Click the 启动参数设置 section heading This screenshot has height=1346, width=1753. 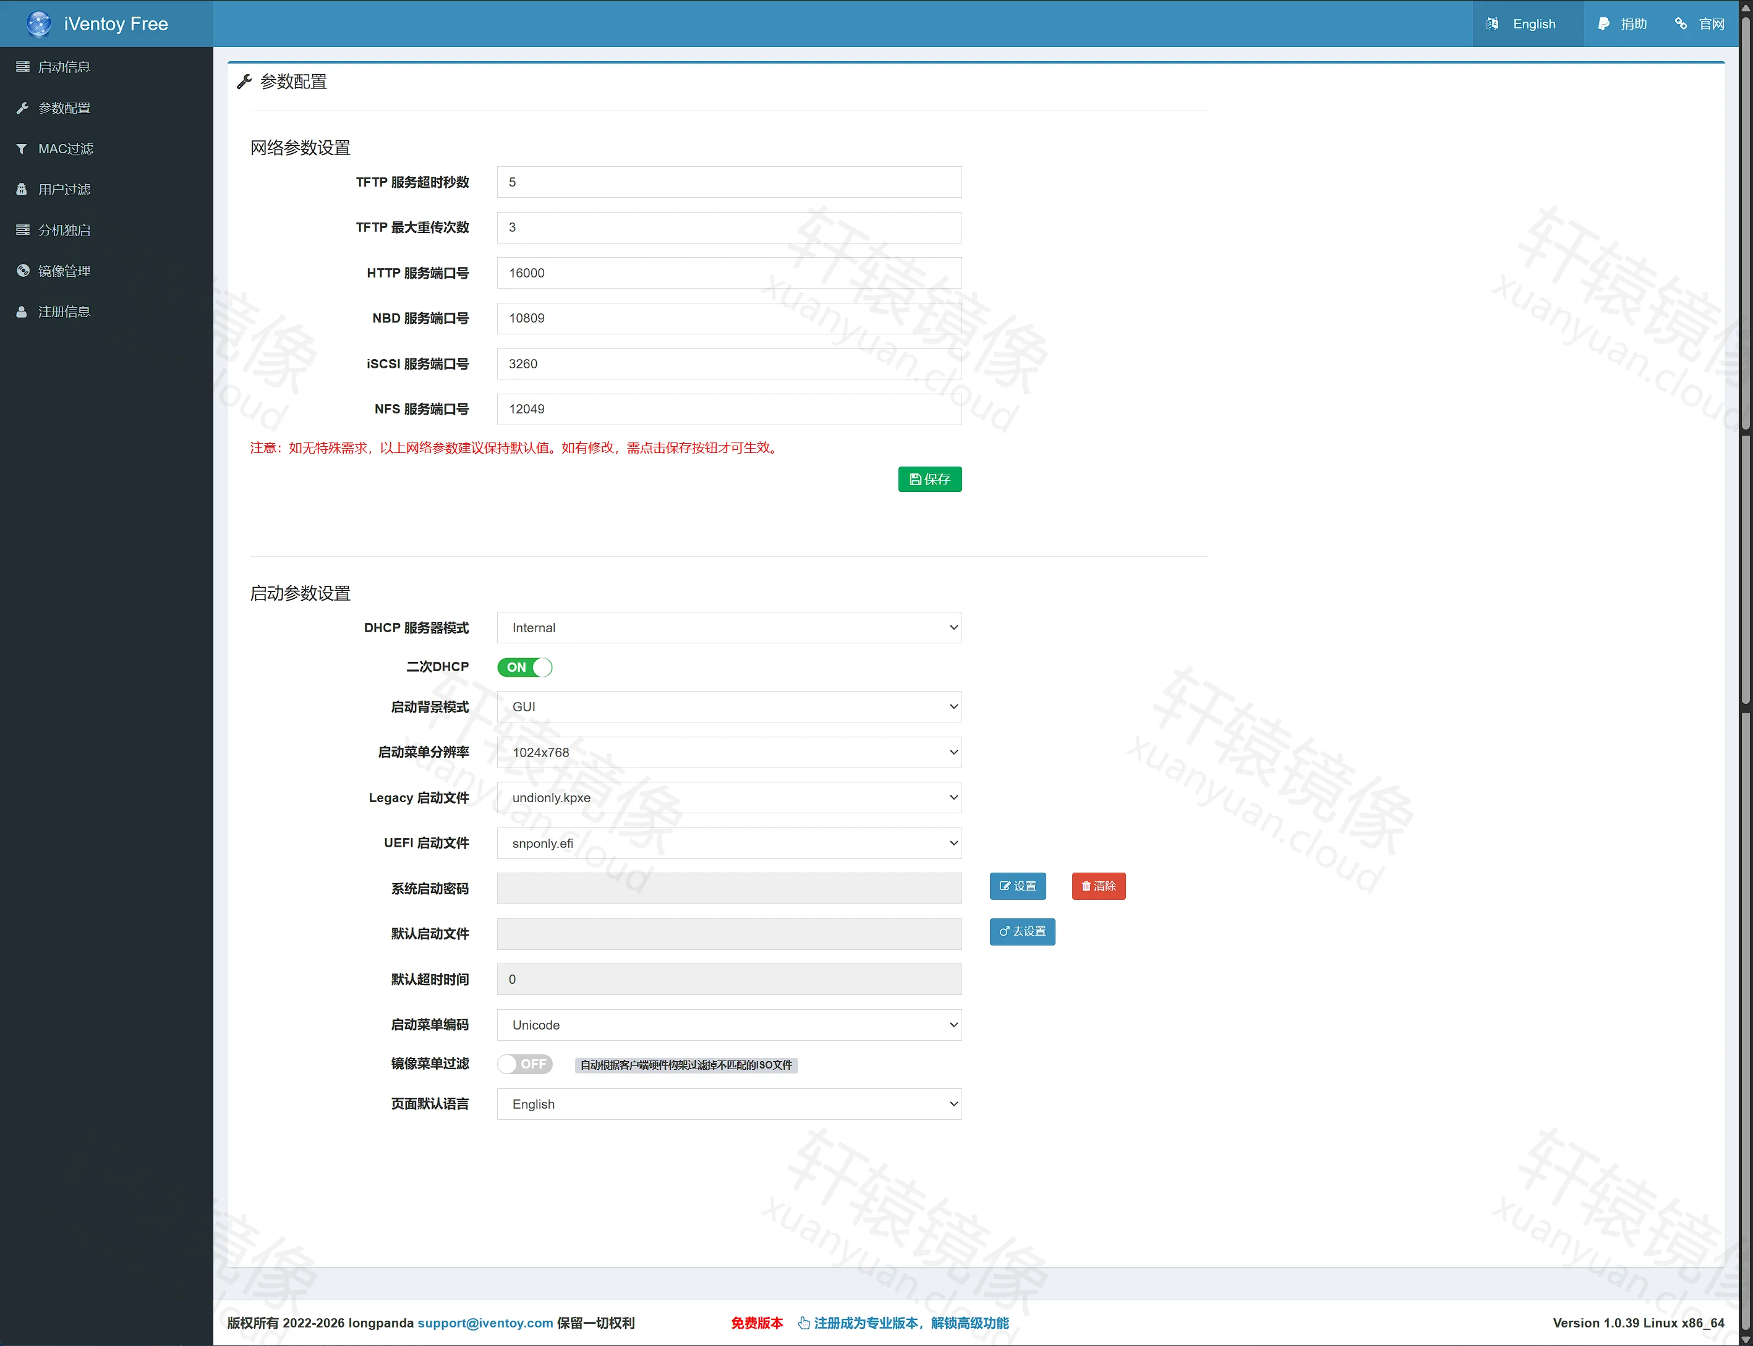pos(301,593)
